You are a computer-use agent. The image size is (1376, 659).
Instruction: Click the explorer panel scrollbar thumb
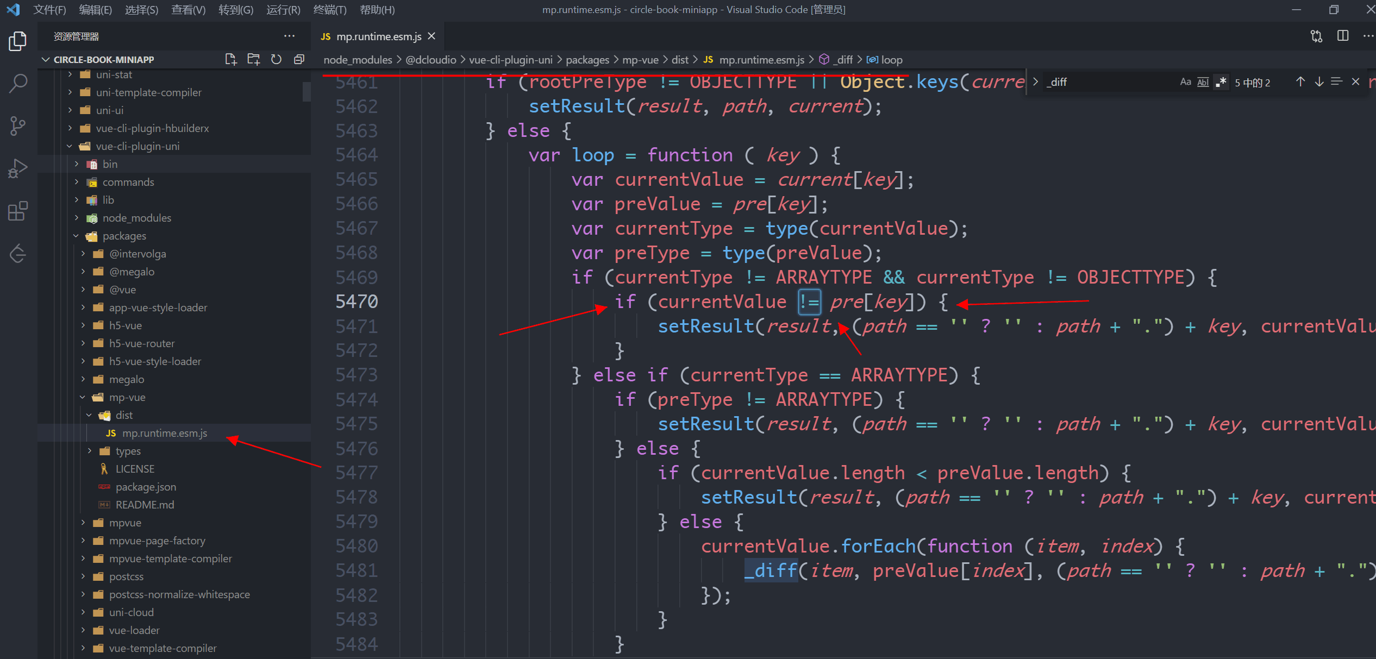click(x=307, y=91)
